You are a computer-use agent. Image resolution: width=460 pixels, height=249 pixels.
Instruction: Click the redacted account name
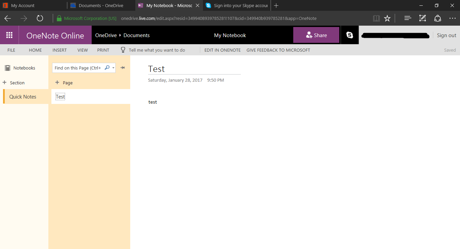point(395,35)
